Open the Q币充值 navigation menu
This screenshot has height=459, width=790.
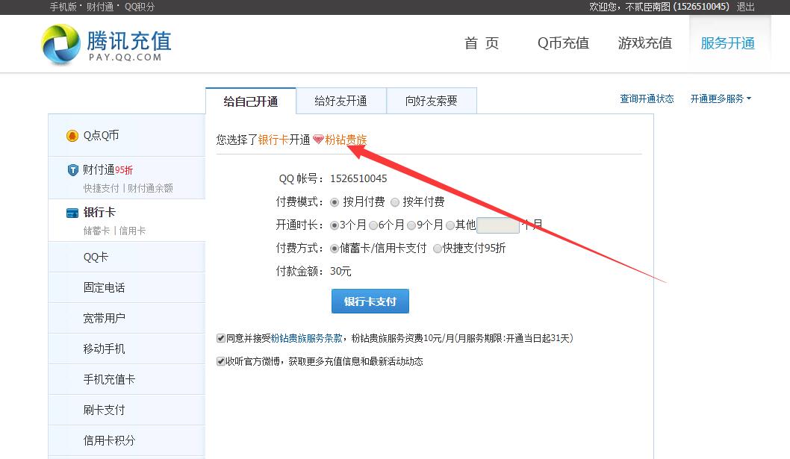(x=562, y=43)
